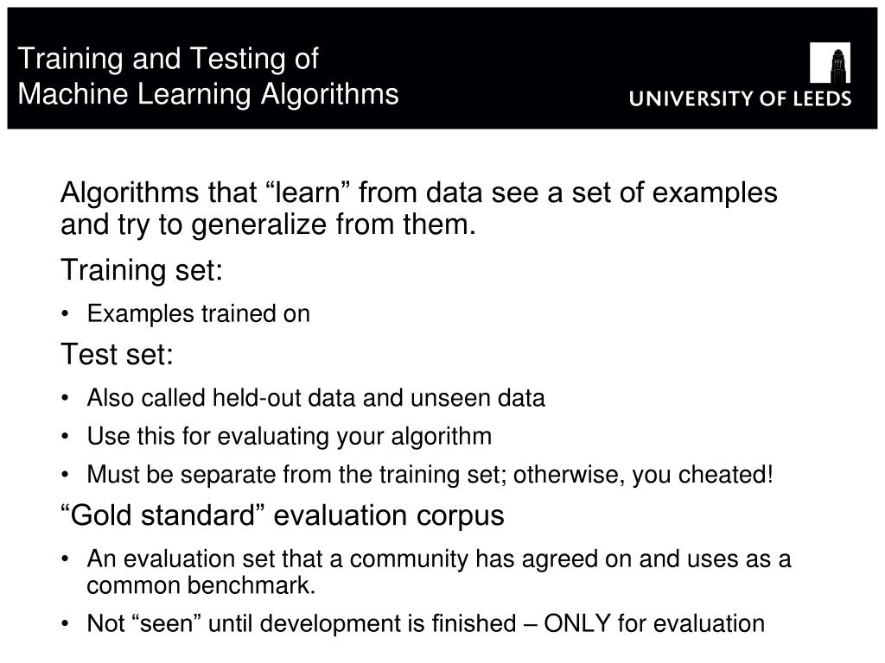This screenshot has width=885, height=663.
Task: Click the UNIVERSITY OF LEEDS wordmark
Action: (x=740, y=99)
